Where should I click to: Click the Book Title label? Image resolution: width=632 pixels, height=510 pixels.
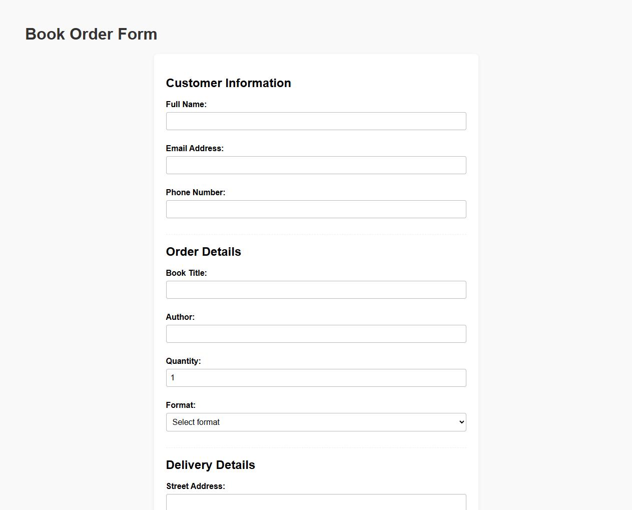186,273
